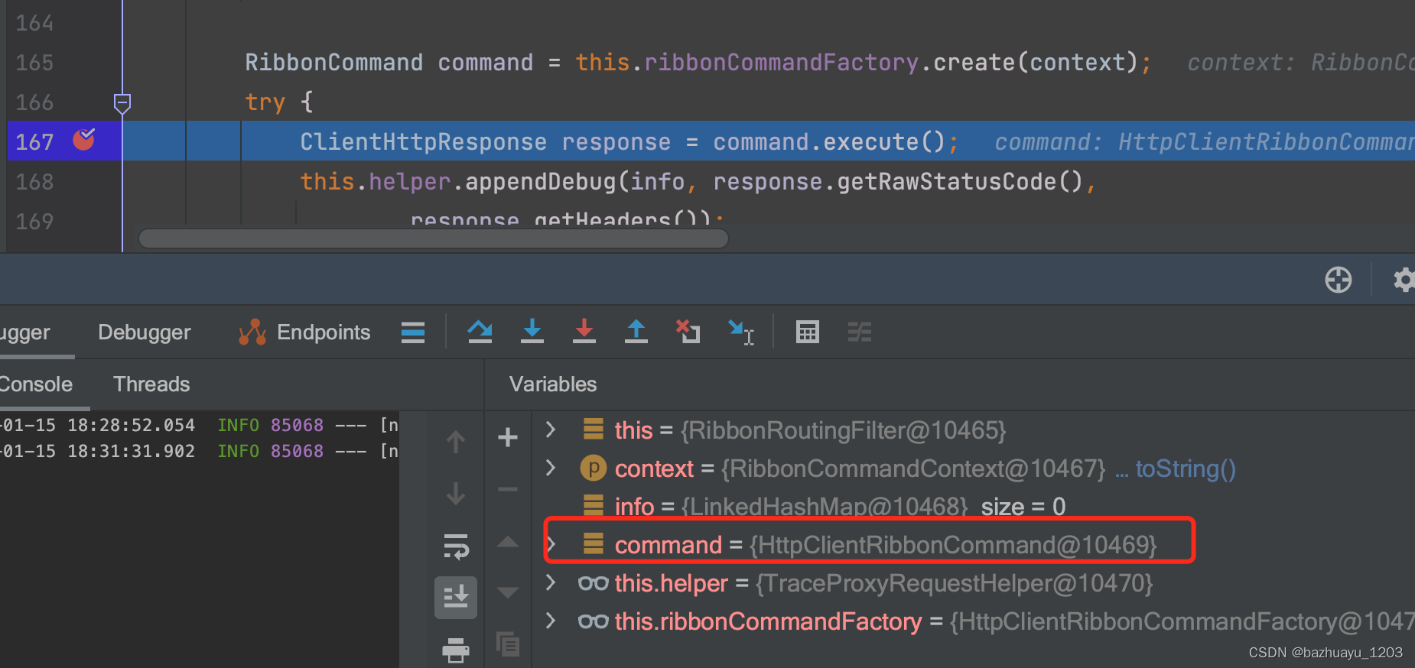Screen dimensions: 1415x668
Task: Click the TraceProxyRequestHelper@10470 value
Action: click(954, 583)
